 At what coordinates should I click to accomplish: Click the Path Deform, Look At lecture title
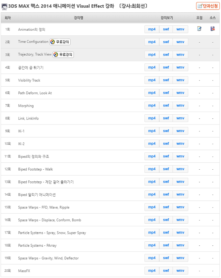coord(35,93)
